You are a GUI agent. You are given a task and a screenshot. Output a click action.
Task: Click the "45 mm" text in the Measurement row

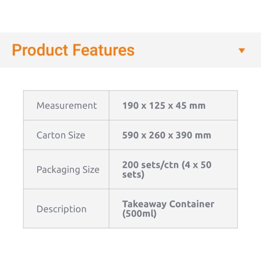point(191,106)
